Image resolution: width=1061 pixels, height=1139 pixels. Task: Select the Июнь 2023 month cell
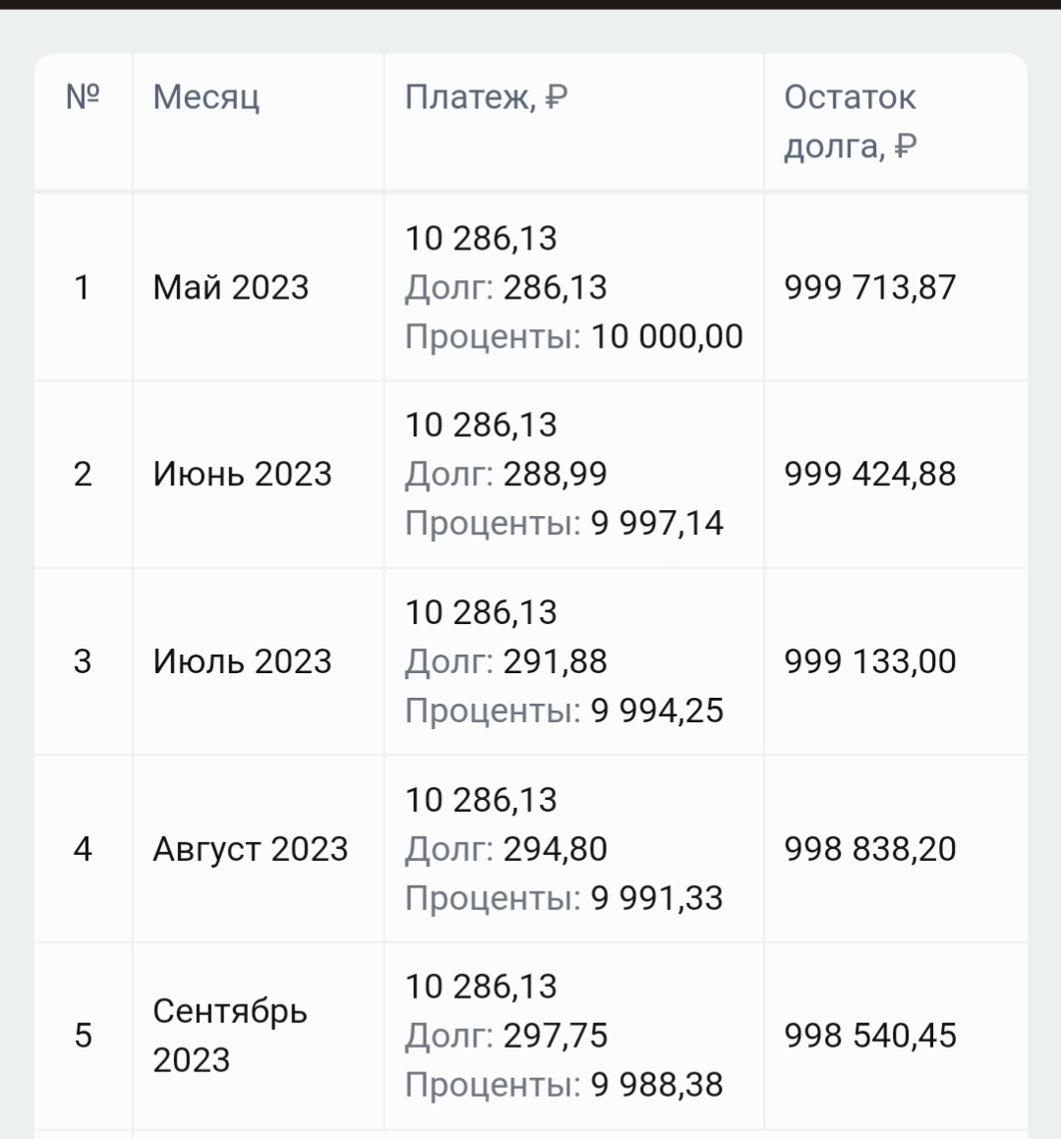click(x=242, y=474)
